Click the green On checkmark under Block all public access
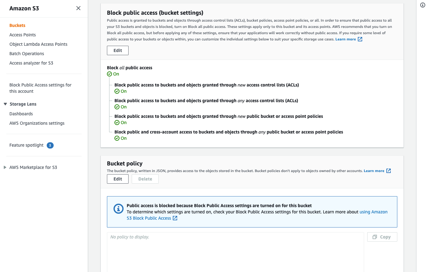The image size is (429, 272). 109,74
